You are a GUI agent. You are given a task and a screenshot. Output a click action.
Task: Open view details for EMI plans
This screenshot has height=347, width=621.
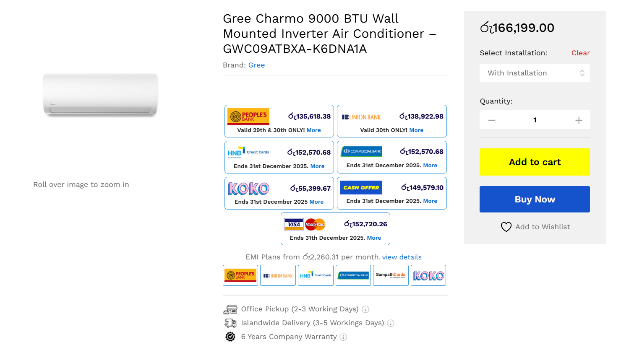point(402,257)
